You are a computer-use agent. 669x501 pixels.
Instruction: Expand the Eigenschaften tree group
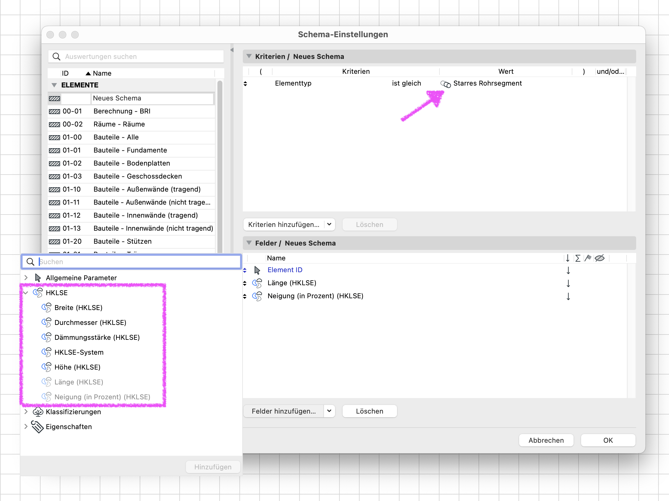point(26,426)
